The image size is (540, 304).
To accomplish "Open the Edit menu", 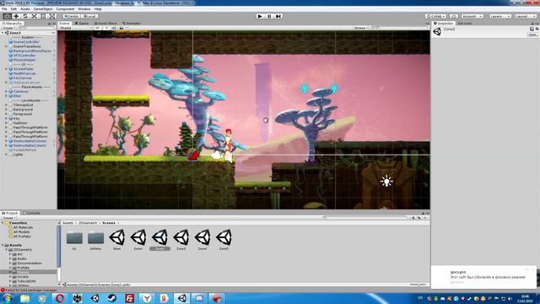I will (x=13, y=9).
